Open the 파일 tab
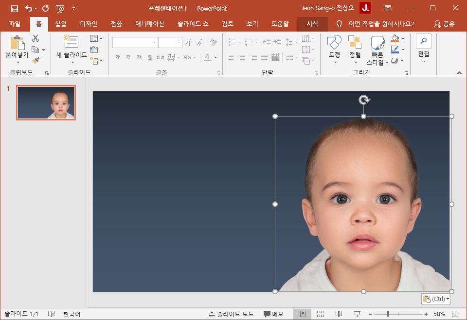Viewport: 467px width, 320px height. [15, 24]
